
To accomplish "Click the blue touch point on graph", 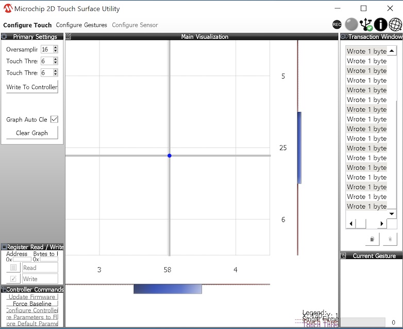I will pos(170,155).
